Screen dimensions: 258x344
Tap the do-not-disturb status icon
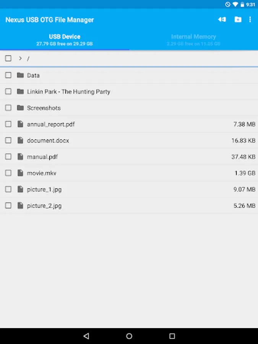(228, 4)
